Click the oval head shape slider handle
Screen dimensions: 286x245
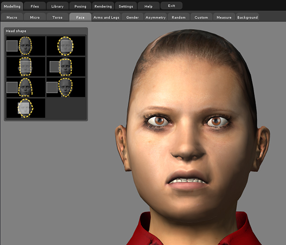tap(12, 46)
